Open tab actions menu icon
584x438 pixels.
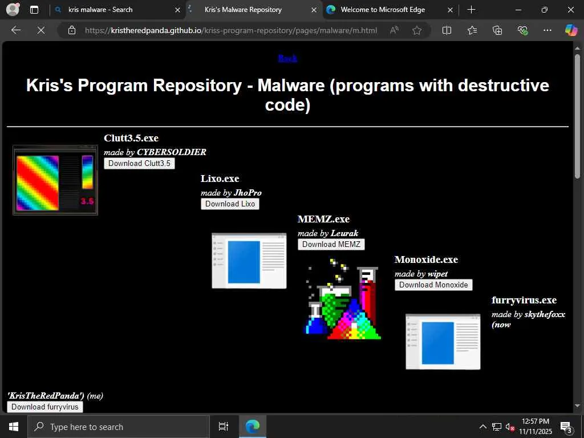[34, 10]
